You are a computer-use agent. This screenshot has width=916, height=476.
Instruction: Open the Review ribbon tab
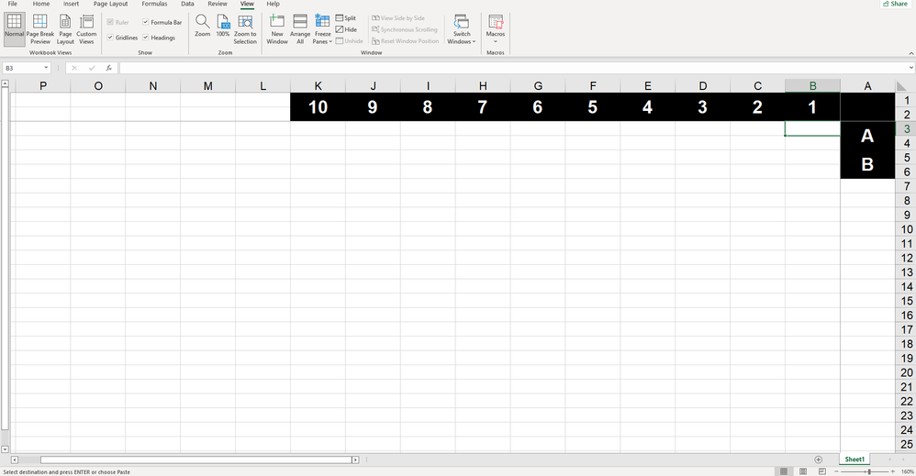[218, 4]
